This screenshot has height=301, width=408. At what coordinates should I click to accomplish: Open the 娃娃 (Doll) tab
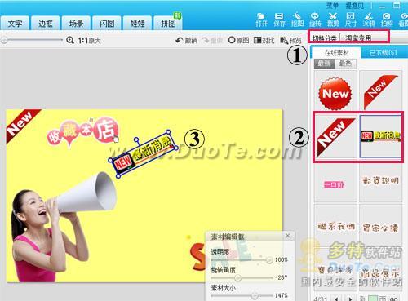click(x=138, y=23)
